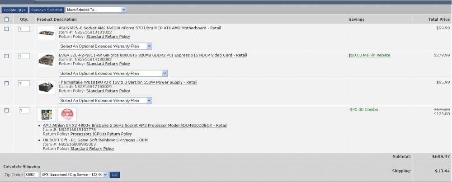The width and height of the screenshot is (452, 182).
Task: Expand extended warranty dropdown for Thermaltake supply
Action: click(x=105, y=101)
